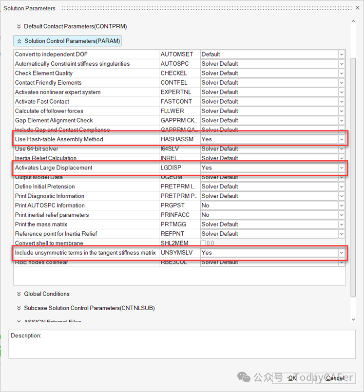The image size is (364, 392).
Task: Close the Solution Parameters dialog
Action: 358,8
